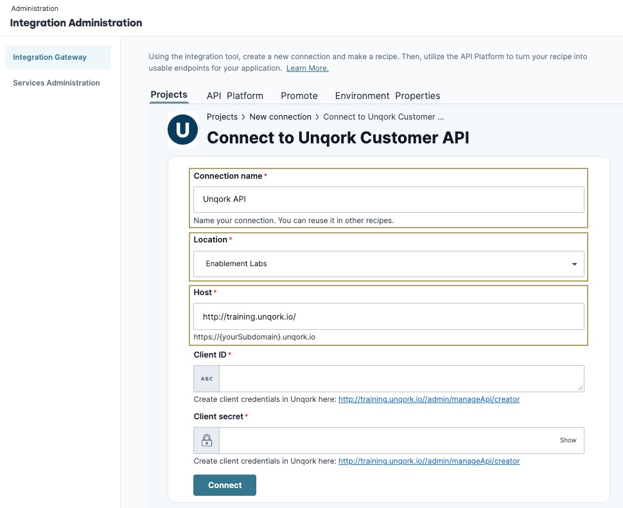623x508 pixels.
Task: Click the chevron after New connection in breadcrumb
Action: (317, 117)
